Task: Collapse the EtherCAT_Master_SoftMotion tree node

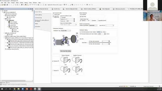Action: point(4,38)
